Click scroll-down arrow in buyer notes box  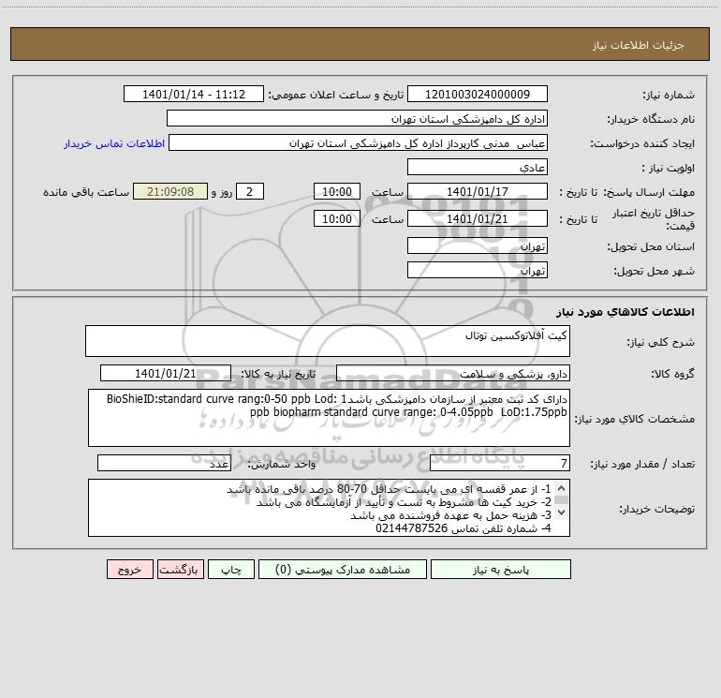pyautogui.click(x=561, y=512)
